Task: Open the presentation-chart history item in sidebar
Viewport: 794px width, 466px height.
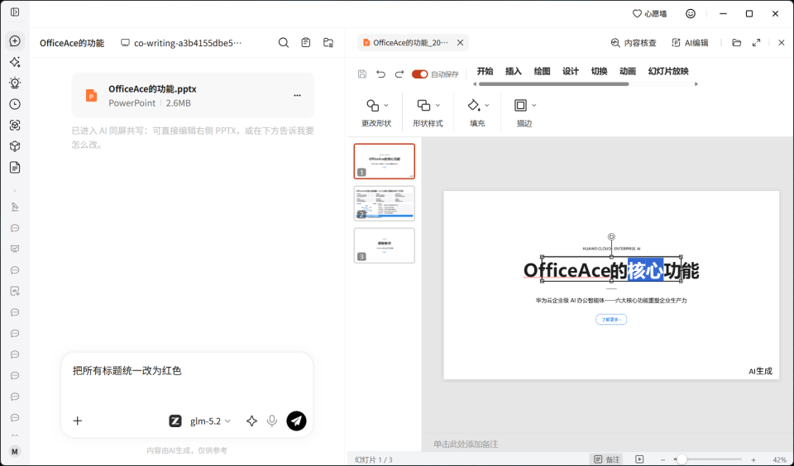Action: [15, 249]
